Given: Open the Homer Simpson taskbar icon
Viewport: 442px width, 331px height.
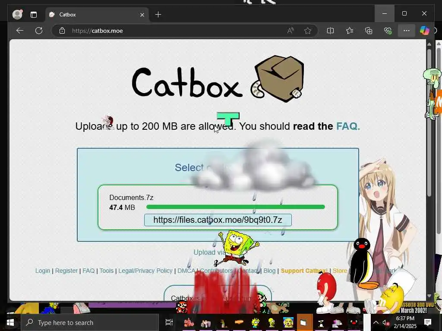Looking at the screenshot, I should (272, 322).
